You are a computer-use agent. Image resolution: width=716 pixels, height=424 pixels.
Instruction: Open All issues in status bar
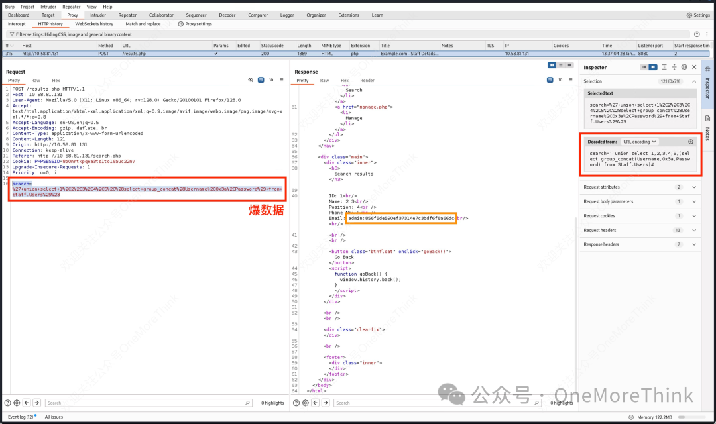coord(54,417)
